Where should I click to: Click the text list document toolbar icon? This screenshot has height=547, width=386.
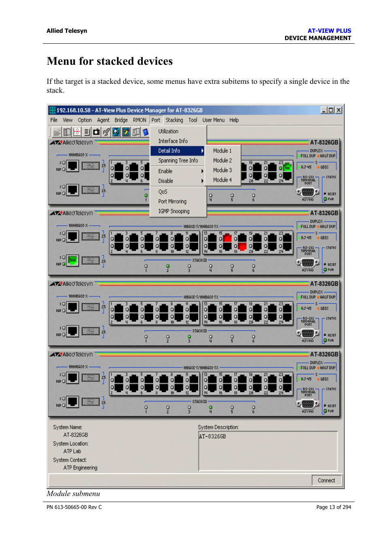pyautogui.click(x=87, y=132)
